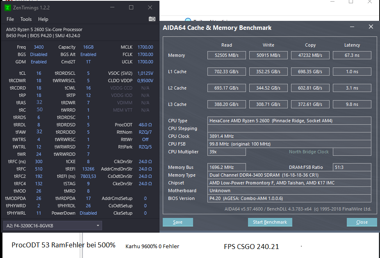Click the text Karhu 9600% 0 Fehler
This screenshot has height=258, width=380.
[x=152, y=247]
